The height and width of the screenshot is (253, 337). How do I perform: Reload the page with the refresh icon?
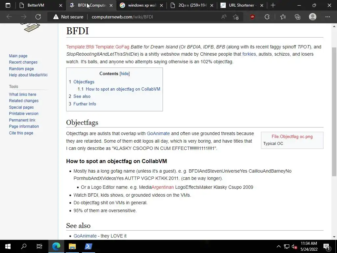[38, 17]
